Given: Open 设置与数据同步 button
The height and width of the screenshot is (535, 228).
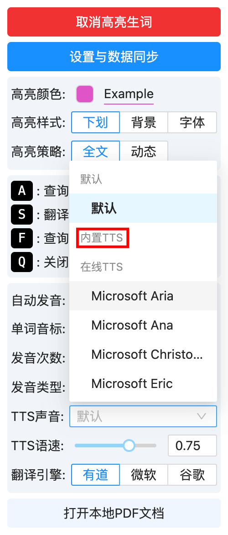Looking at the screenshot, I should (114, 57).
